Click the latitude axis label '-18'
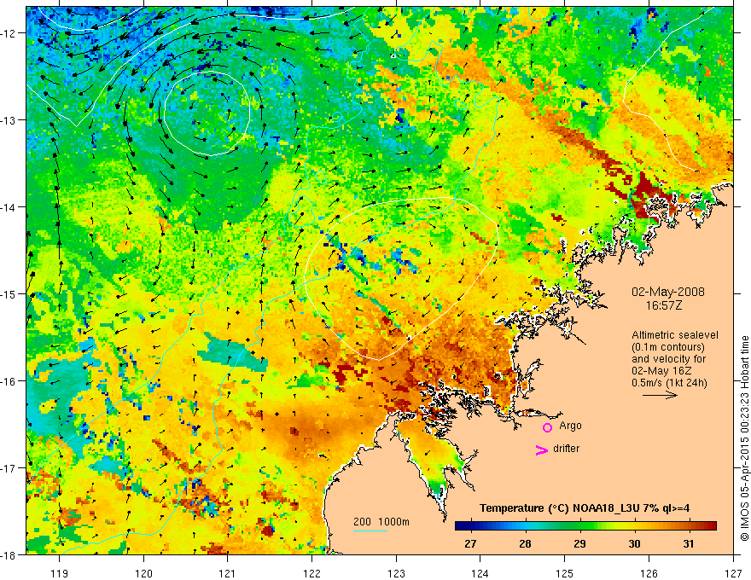751x580 pixels. [9, 554]
